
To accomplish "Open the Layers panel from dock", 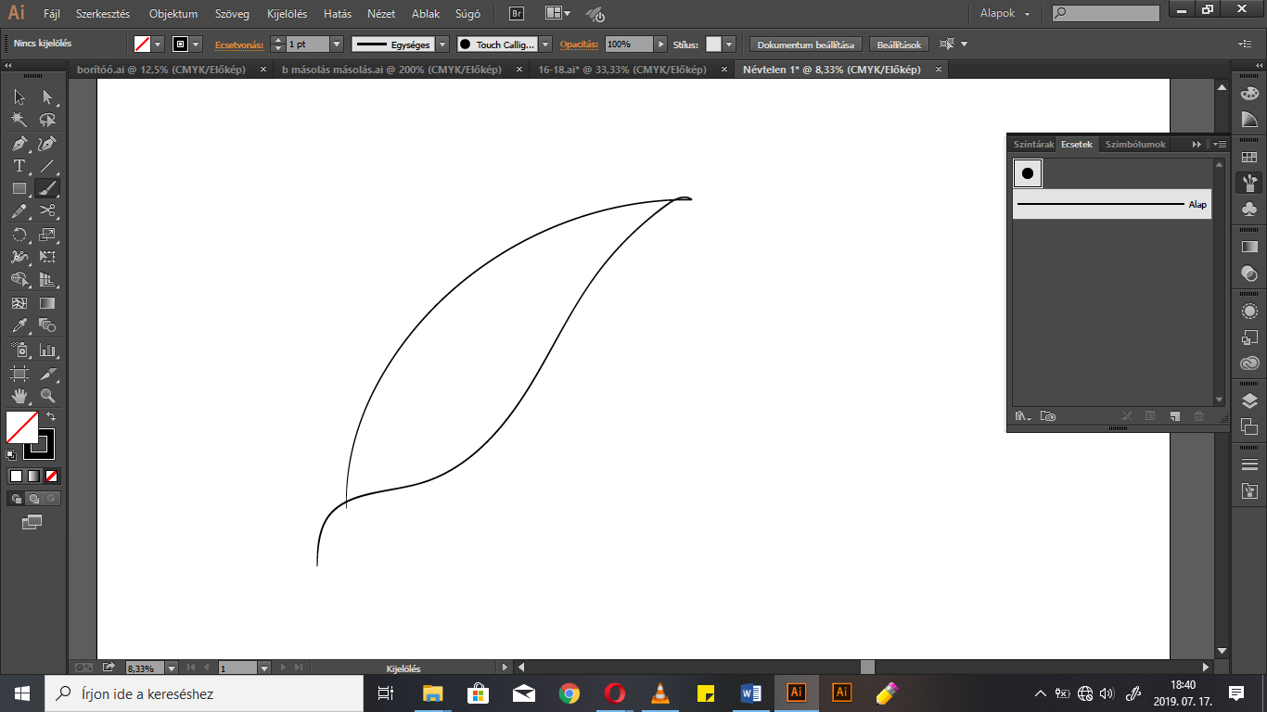I will (1249, 401).
